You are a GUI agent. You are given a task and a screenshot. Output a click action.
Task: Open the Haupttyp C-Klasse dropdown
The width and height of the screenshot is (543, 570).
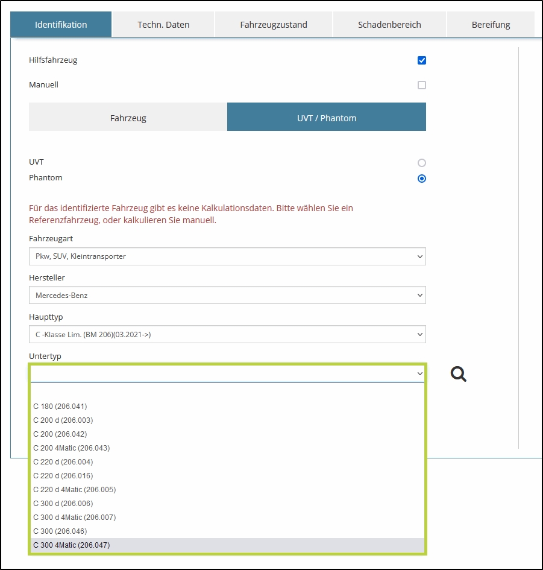227,334
